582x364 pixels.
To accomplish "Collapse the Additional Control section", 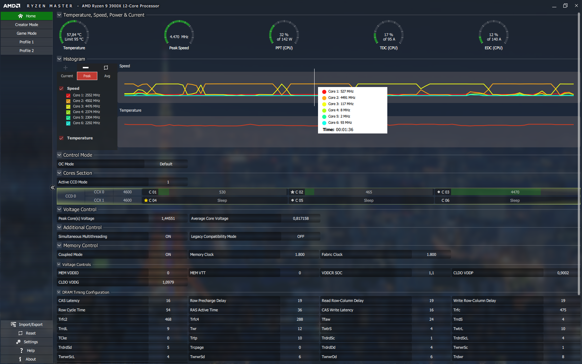I will (59, 227).
